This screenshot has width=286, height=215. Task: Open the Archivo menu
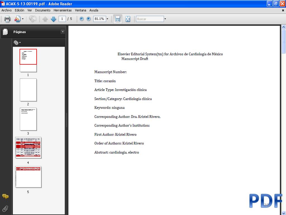pyautogui.click(x=7, y=10)
